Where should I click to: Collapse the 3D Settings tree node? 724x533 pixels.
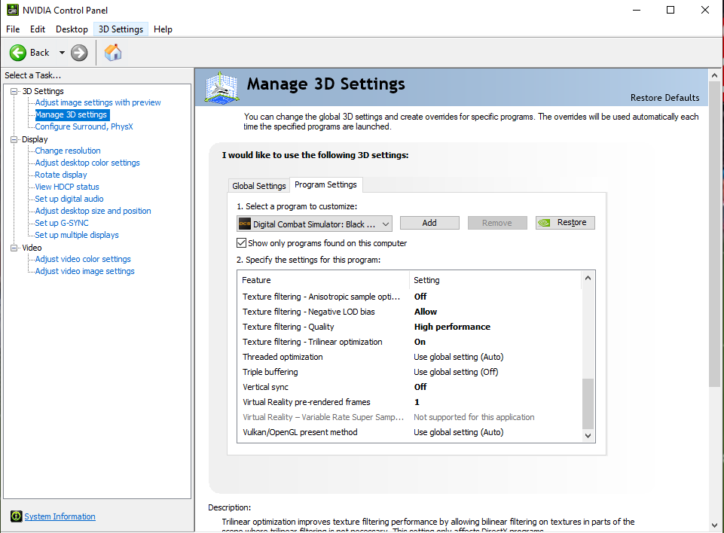pos(14,91)
